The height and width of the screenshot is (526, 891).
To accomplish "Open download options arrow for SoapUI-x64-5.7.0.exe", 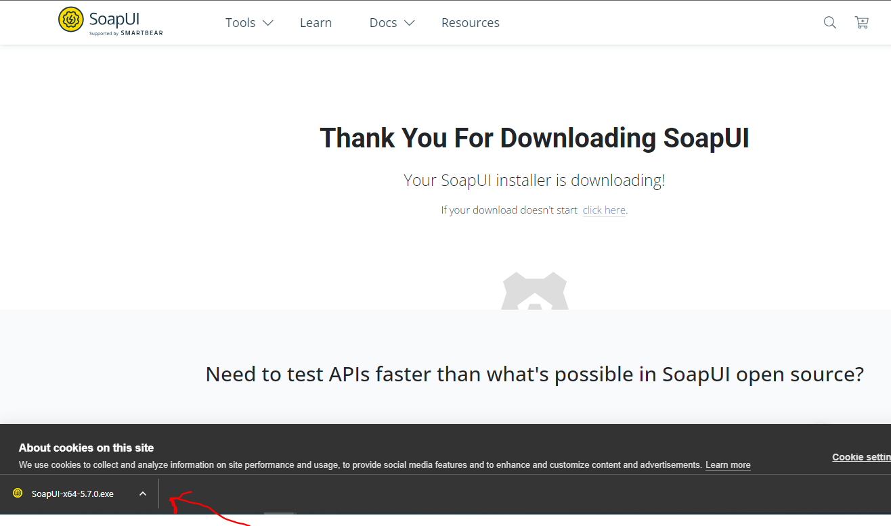I will click(143, 494).
